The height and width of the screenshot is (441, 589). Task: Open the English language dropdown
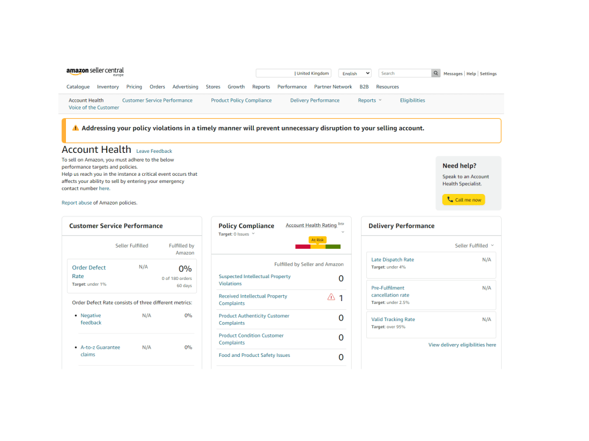[355, 73]
